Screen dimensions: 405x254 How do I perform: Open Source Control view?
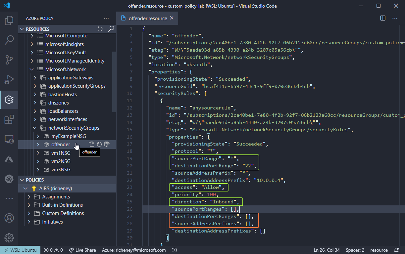click(x=9, y=60)
